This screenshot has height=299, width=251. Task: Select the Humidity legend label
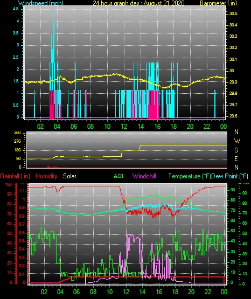coord(46,176)
